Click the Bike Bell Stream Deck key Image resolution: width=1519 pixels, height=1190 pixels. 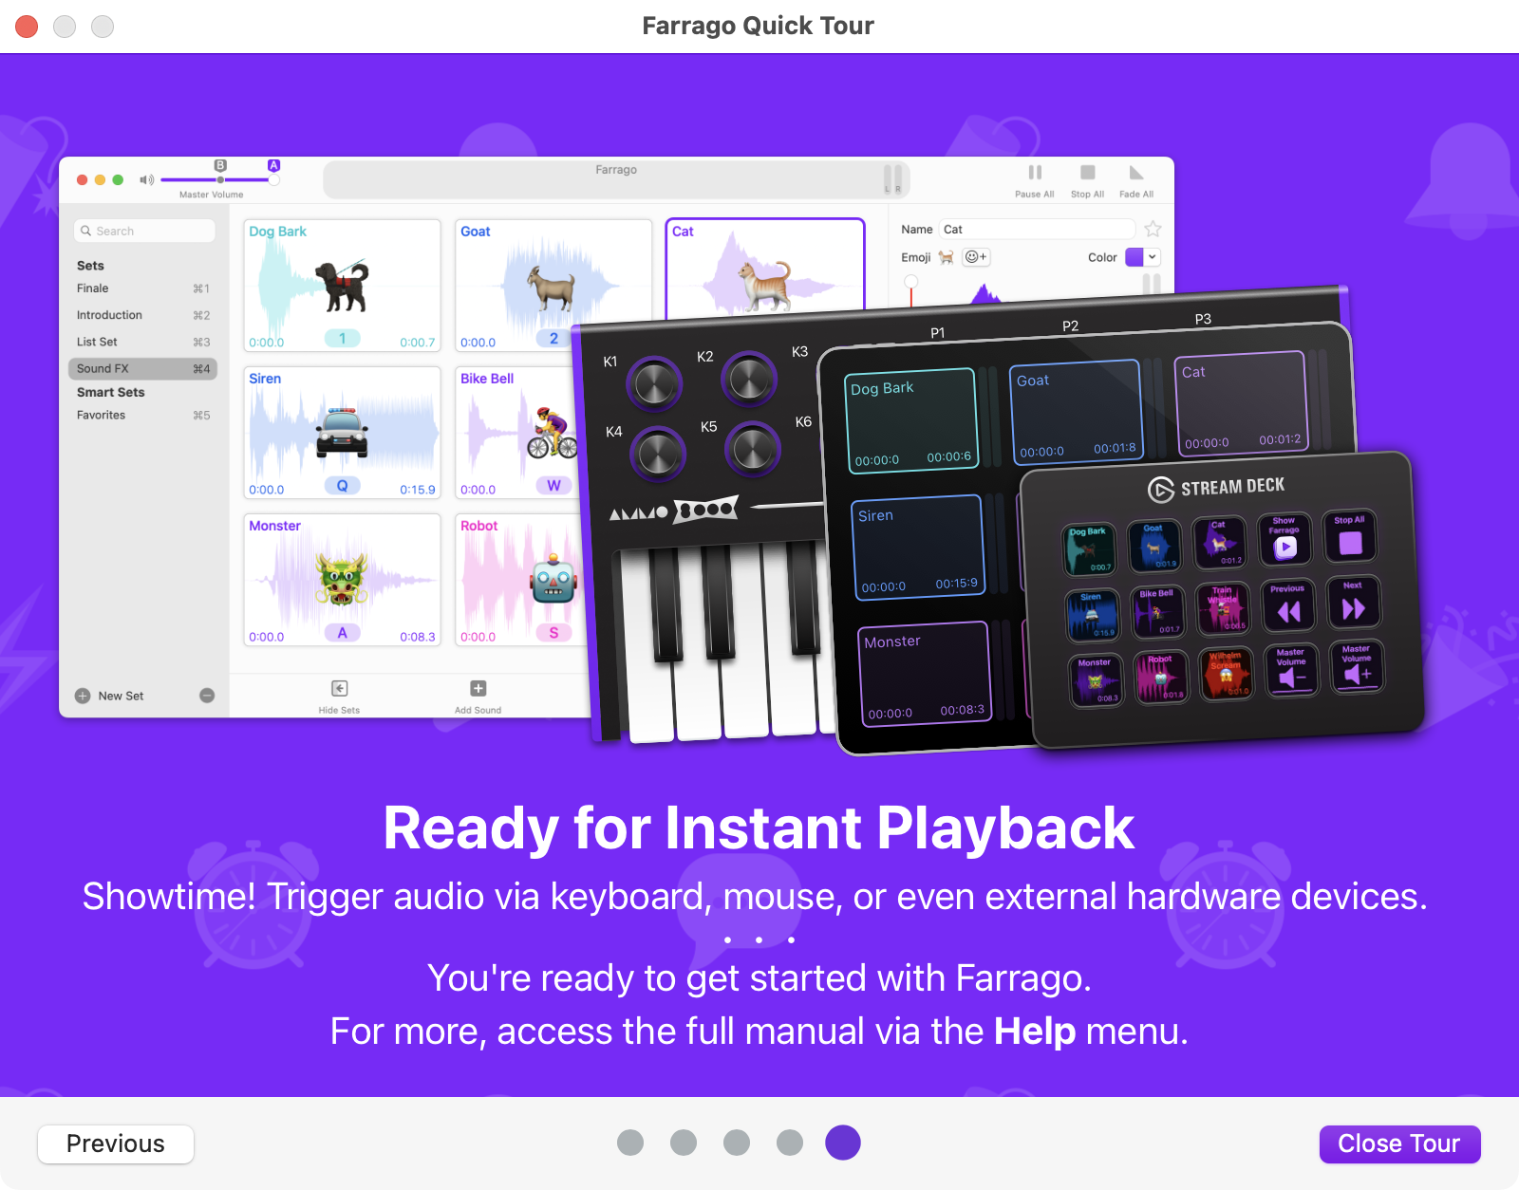[x=1157, y=612]
